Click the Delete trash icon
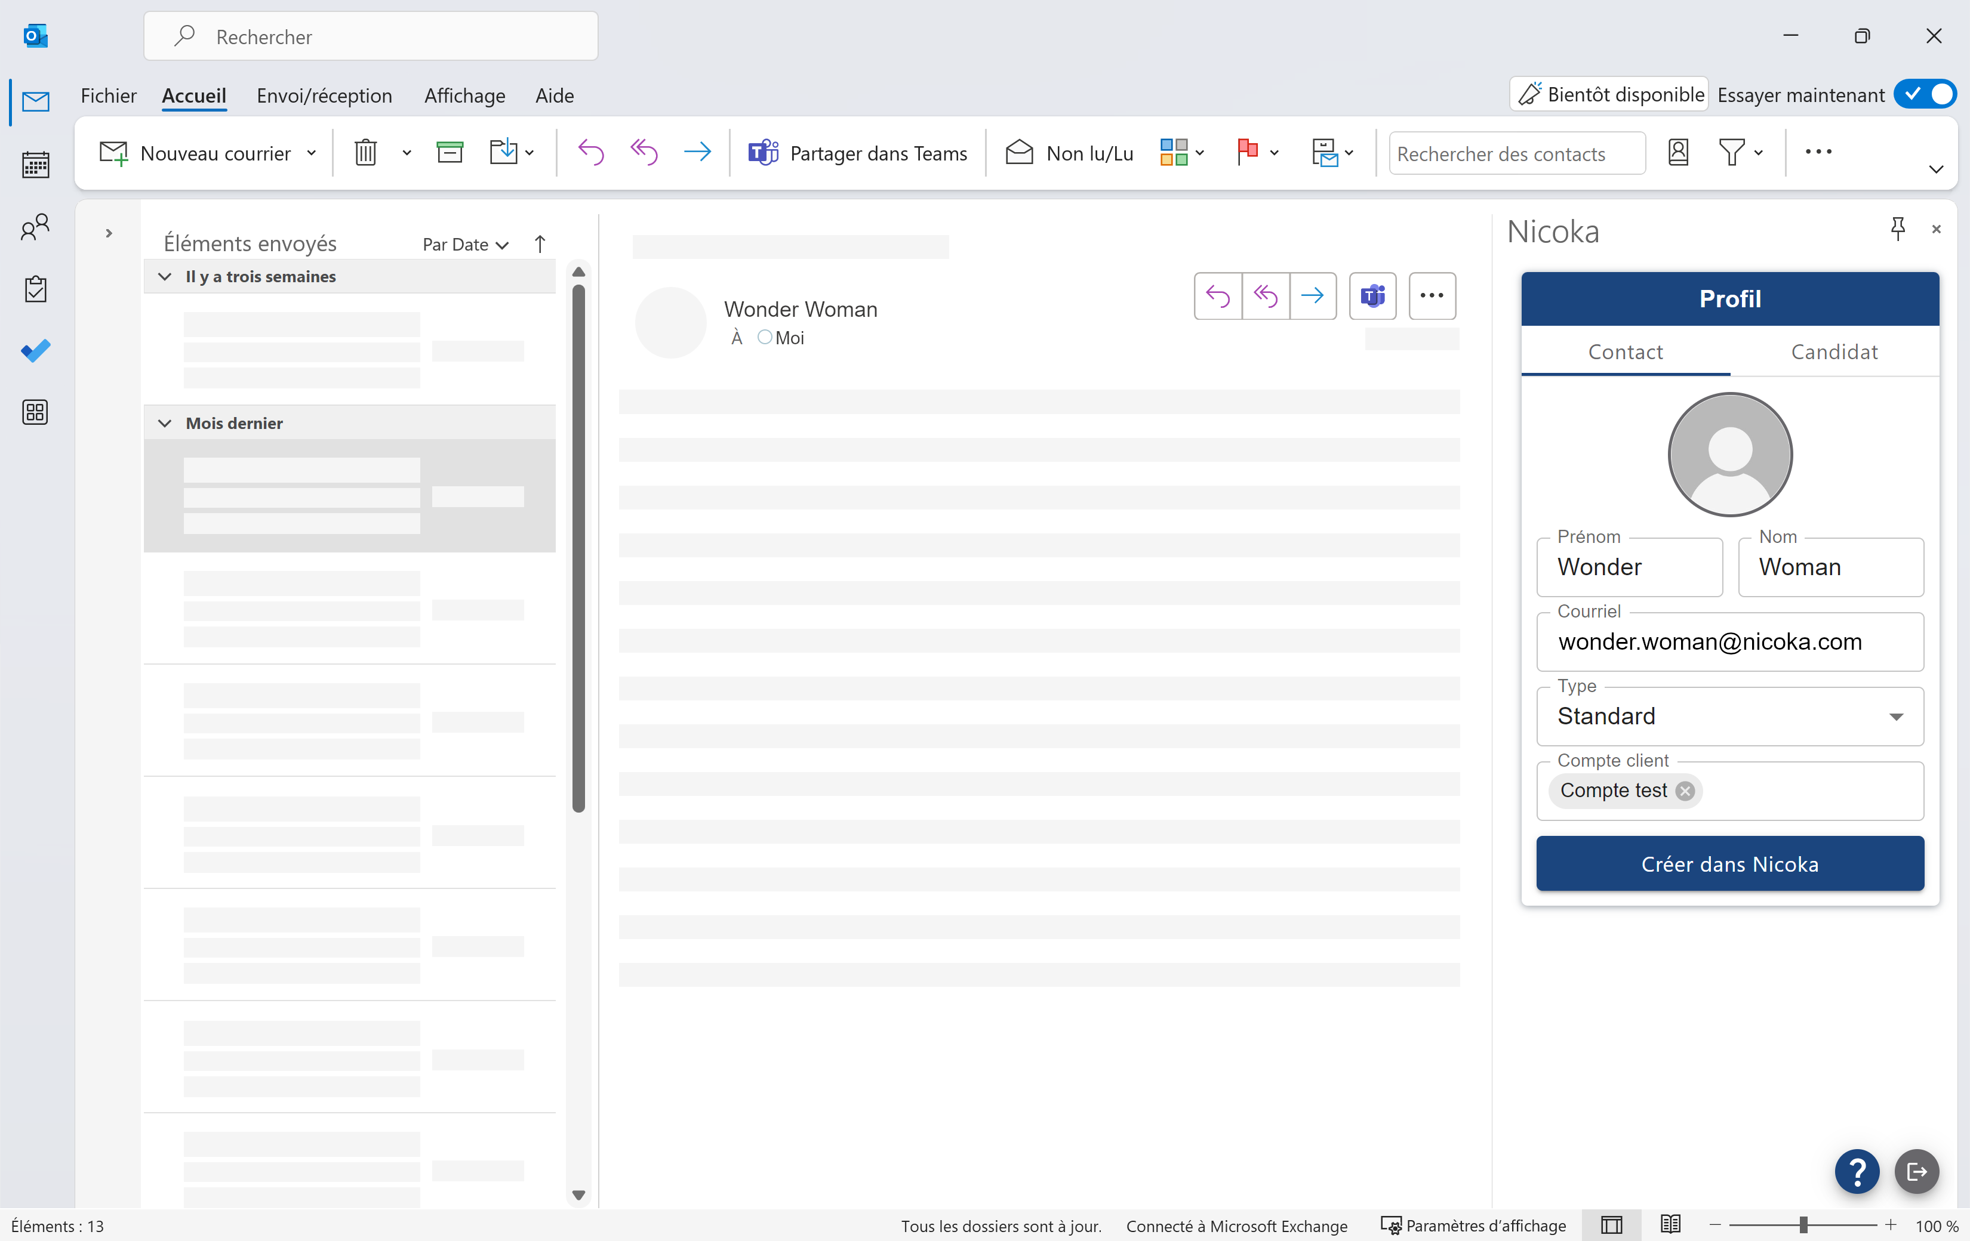This screenshot has height=1241, width=1970. 365,153
